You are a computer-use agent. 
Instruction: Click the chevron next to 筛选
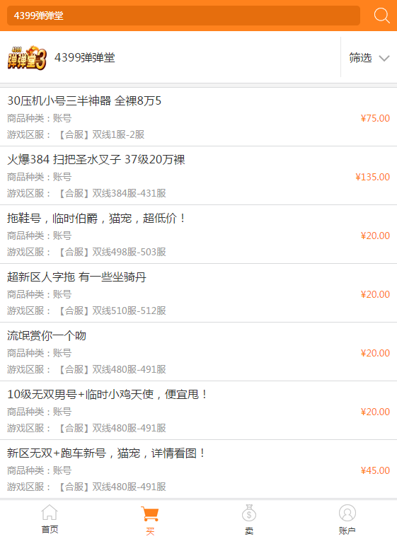pyautogui.click(x=384, y=58)
